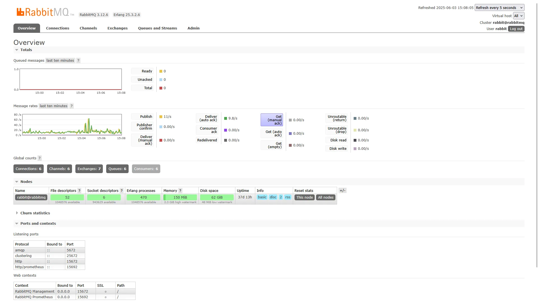
Task: Change Message rates last ten minutes range
Action: point(54,106)
